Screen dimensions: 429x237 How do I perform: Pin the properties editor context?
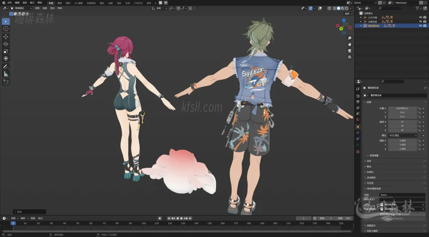click(x=425, y=88)
